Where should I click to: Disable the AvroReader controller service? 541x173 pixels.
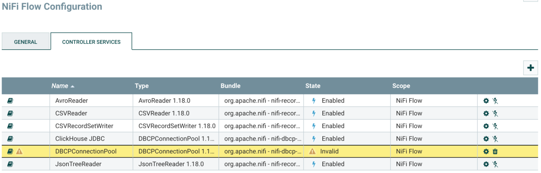click(x=495, y=101)
